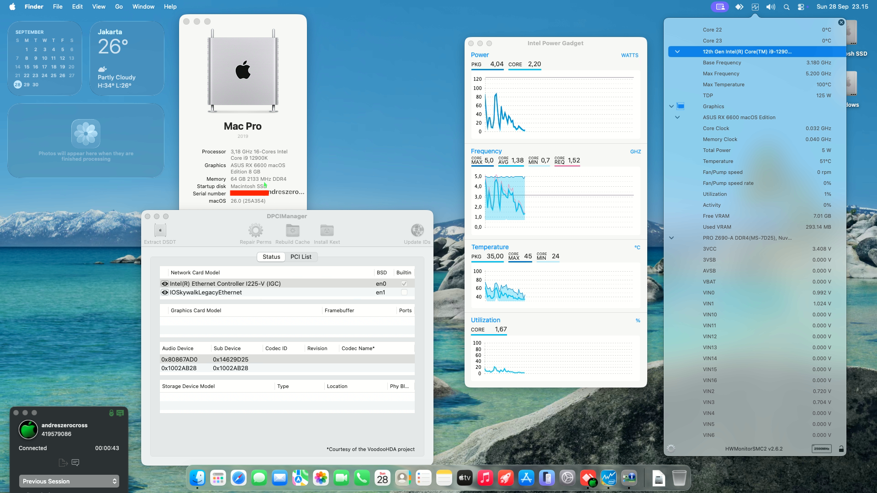
Task: Click the Jakarta weather widget
Action: (x=127, y=58)
